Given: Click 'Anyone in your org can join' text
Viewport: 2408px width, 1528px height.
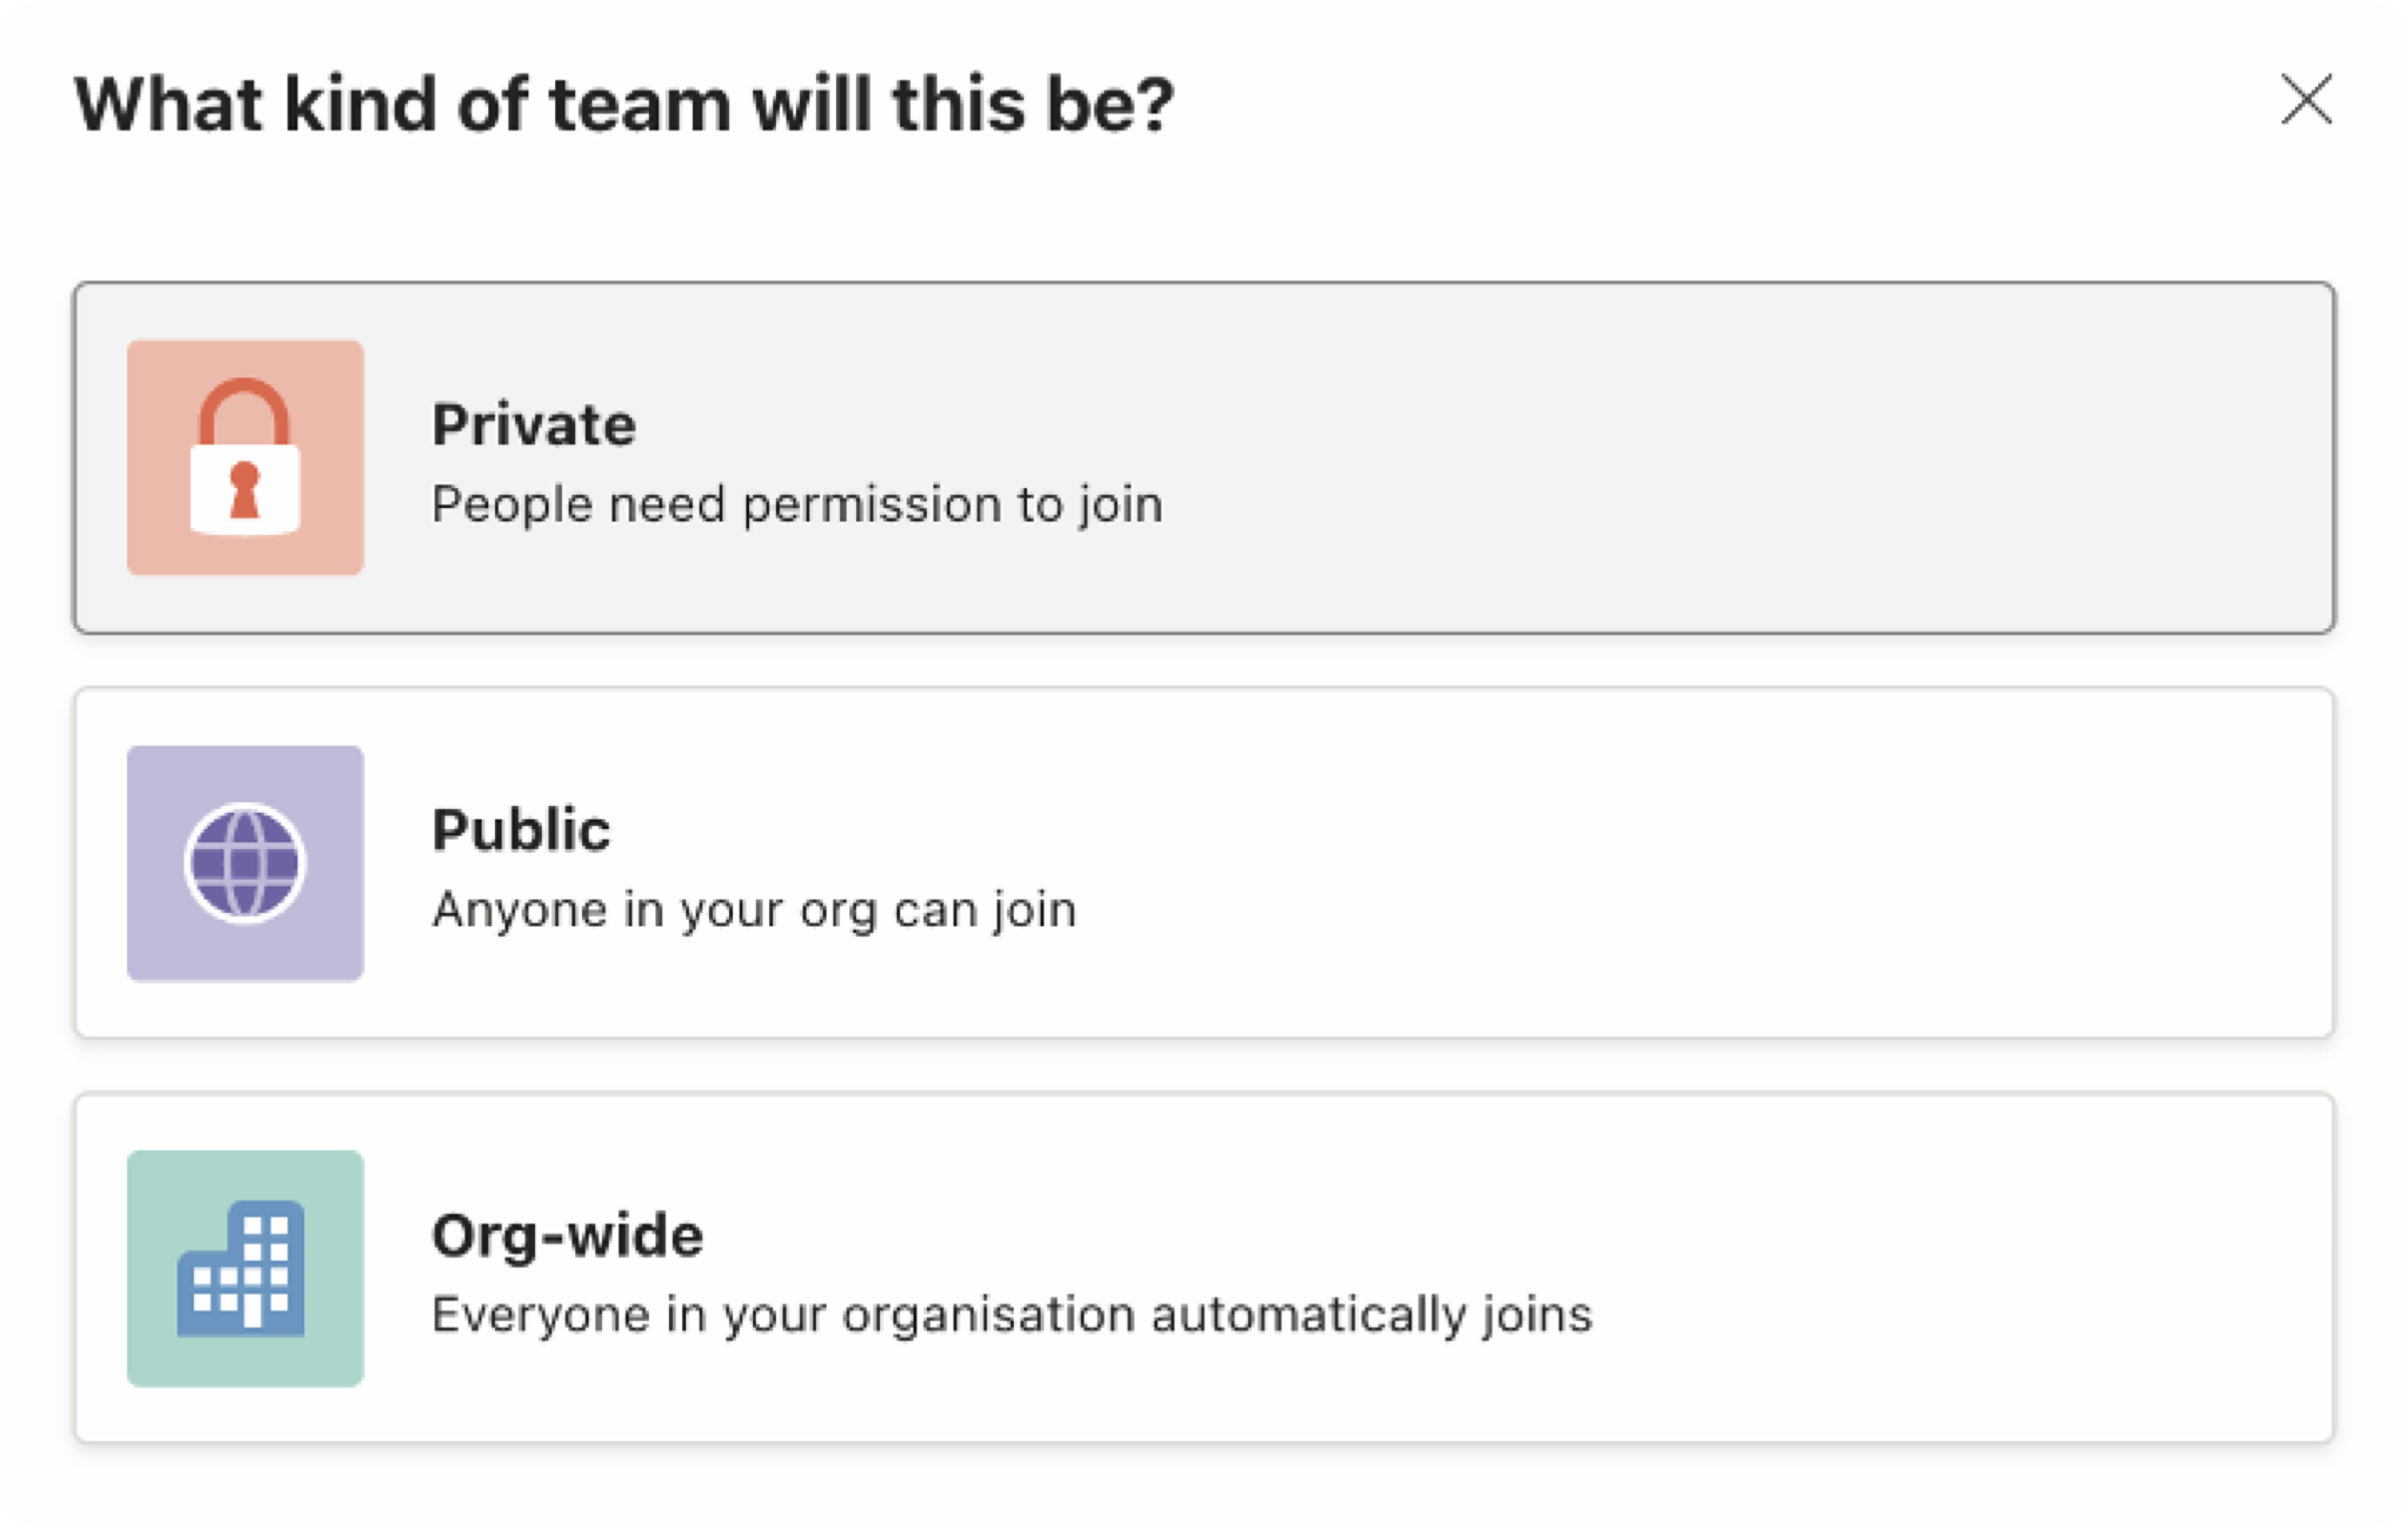Looking at the screenshot, I should point(755,910).
